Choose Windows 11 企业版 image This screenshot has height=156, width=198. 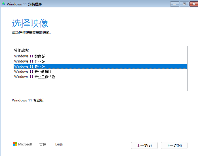click(30, 61)
